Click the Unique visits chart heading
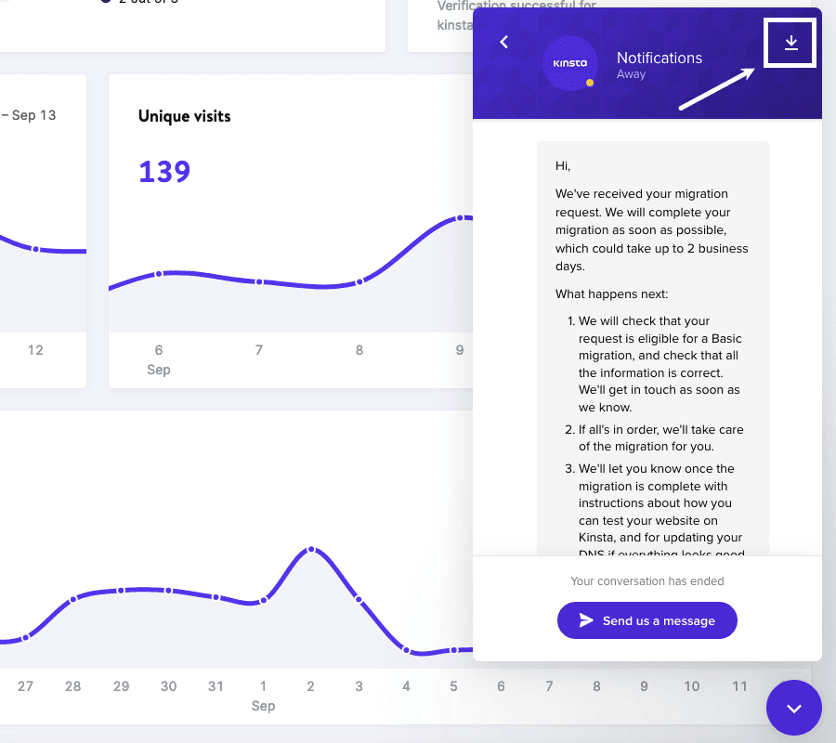 (184, 116)
